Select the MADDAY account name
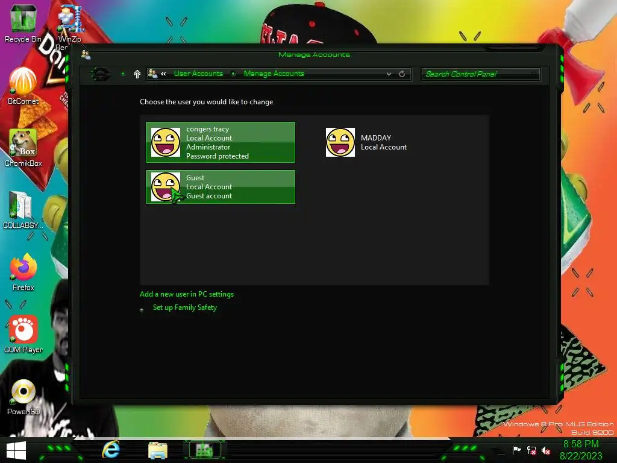 (376, 138)
